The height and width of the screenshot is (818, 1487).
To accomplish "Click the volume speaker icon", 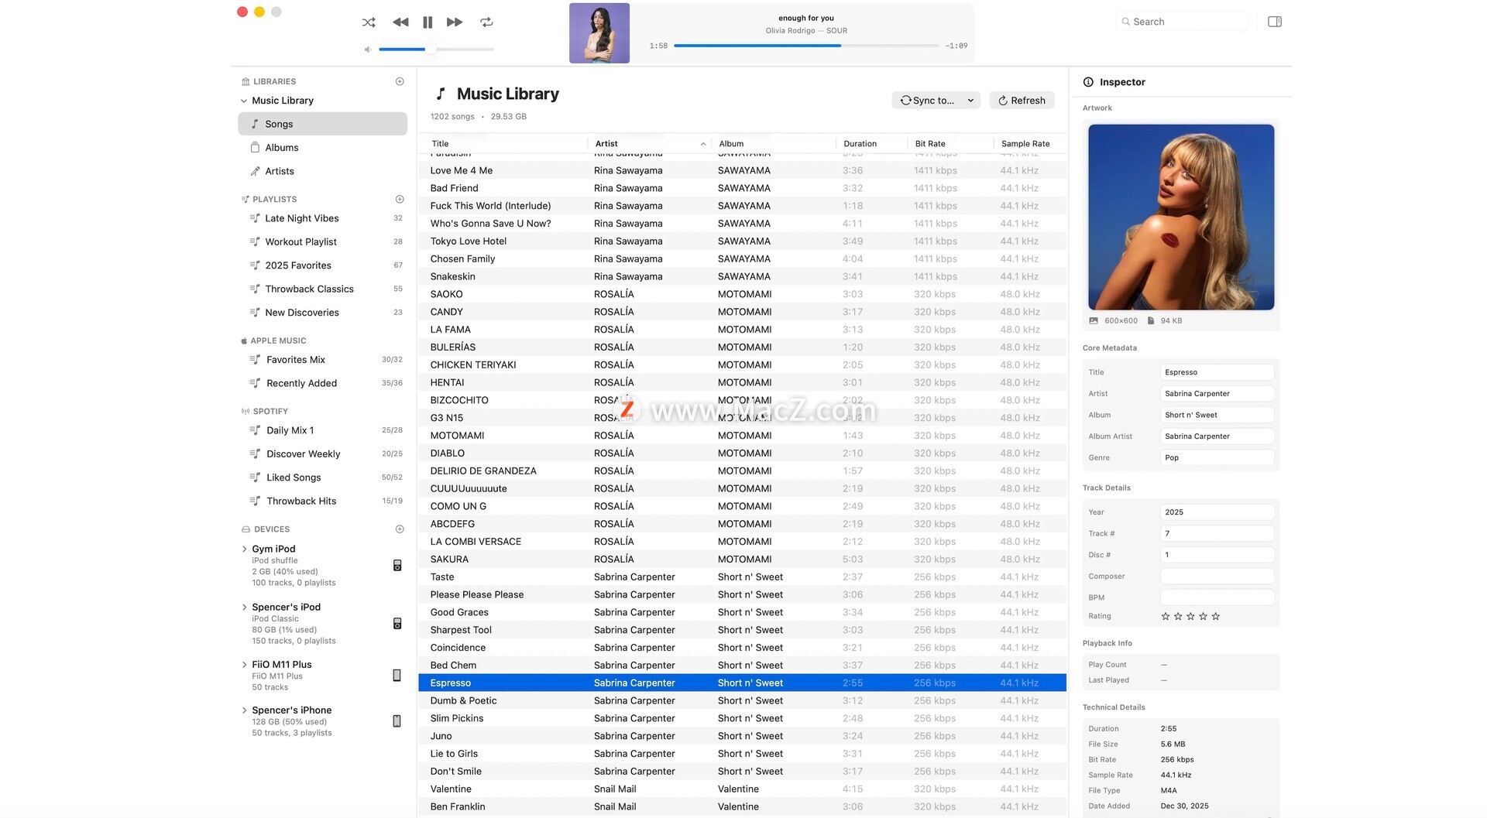I will (368, 50).
